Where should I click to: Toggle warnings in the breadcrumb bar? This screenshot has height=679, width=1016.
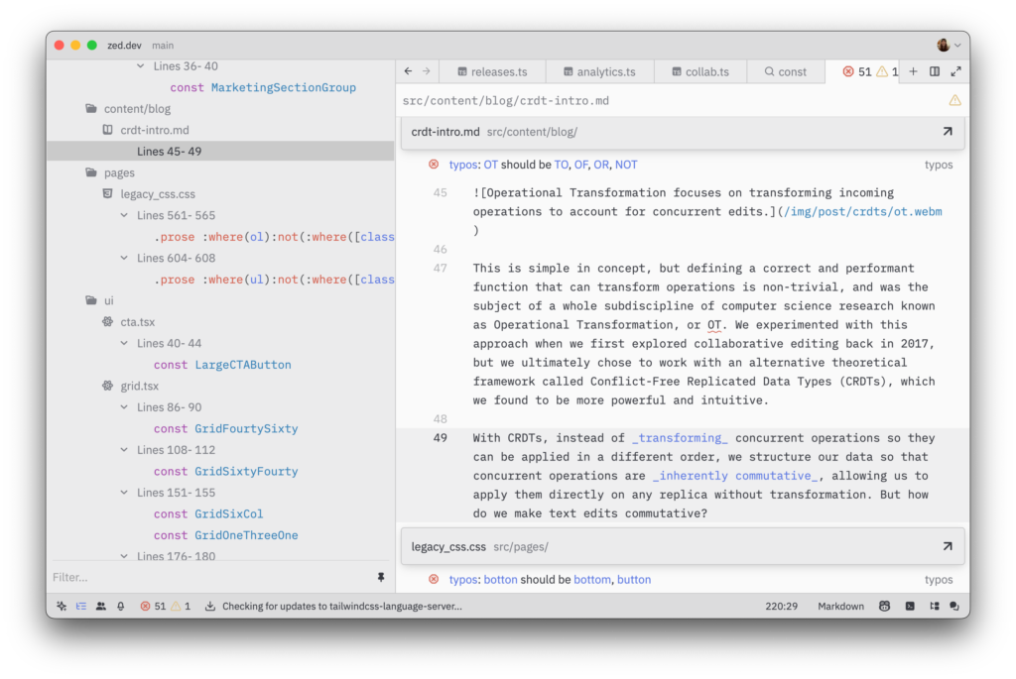tap(955, 100)
